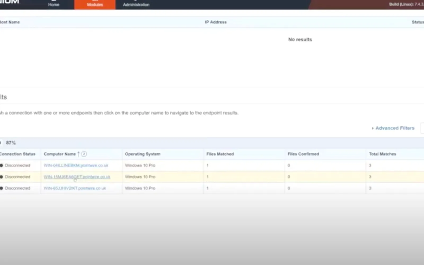The image size is (424, 265).
Task: Click Disconnected status in the WIN-04 row
Action: click(x=17, y=165)
